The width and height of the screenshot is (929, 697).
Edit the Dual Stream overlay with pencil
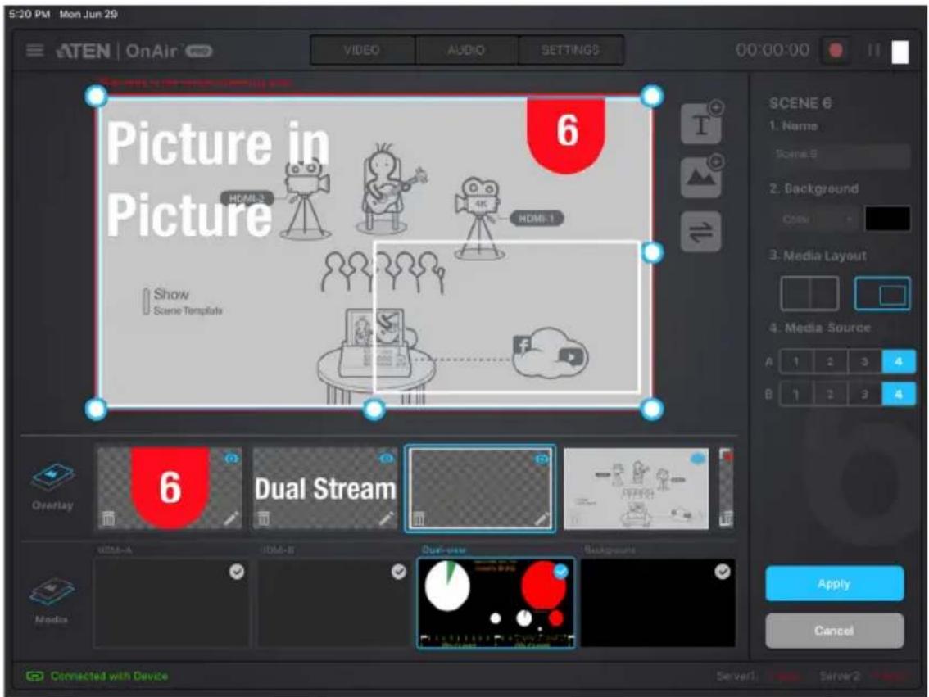pyautogui.click(x=387, y=518)
